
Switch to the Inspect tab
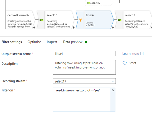(52, 42)
